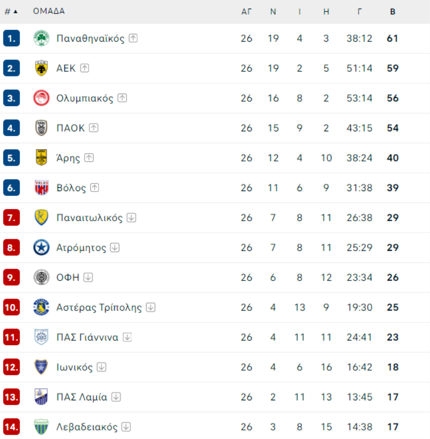430x439 pixels.
Task: Click the Άρης yellow crest
Action: 41,158
